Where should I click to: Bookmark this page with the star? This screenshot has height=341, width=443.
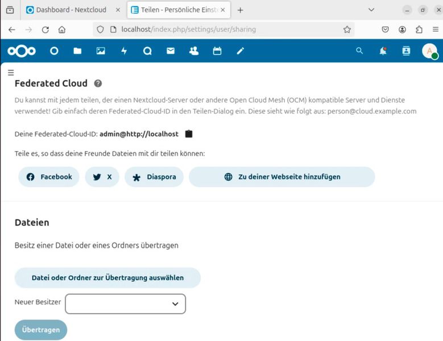point(347,30)
